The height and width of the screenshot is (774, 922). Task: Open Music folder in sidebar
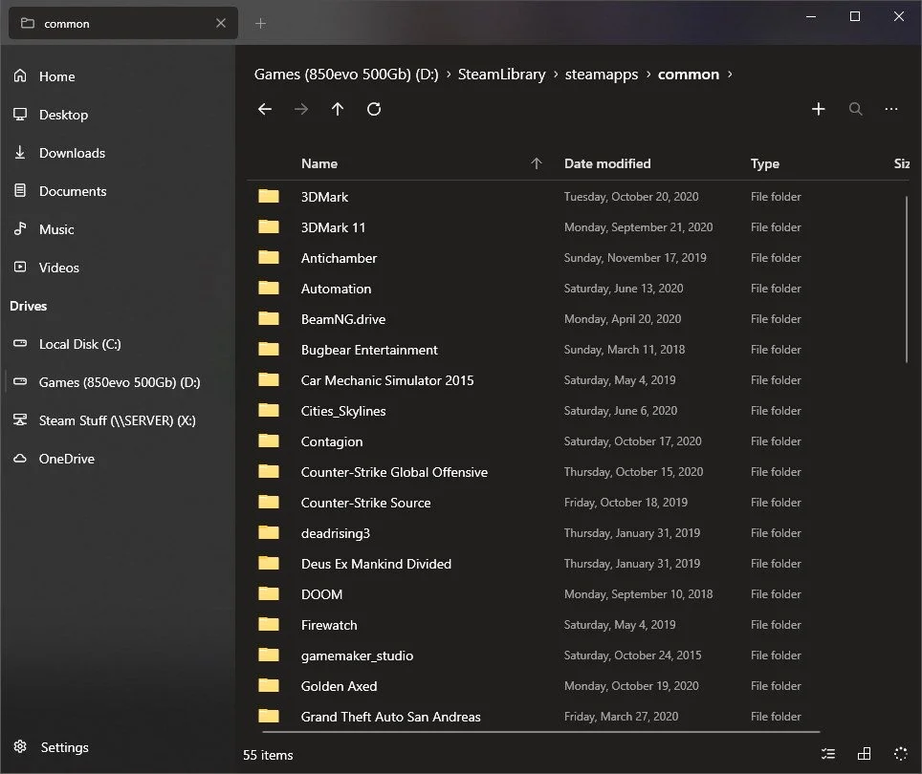pos(118,229)
